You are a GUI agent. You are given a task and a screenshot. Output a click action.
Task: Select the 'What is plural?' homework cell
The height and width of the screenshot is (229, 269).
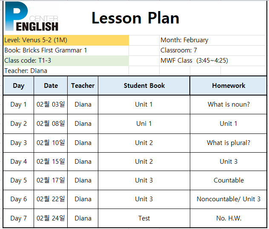(x=228, y=143)
